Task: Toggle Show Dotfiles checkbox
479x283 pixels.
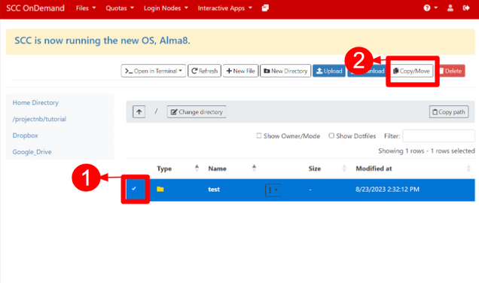Action: (331, 135)
